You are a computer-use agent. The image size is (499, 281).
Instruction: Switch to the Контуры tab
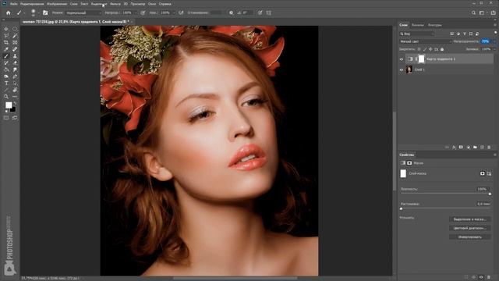435,25
